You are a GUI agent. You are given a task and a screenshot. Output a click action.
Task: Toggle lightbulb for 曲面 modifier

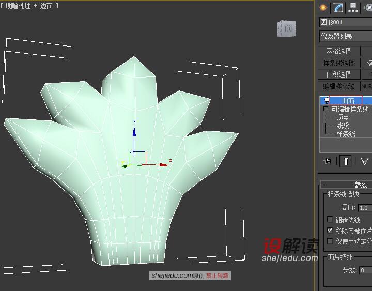tap(327, 101)
